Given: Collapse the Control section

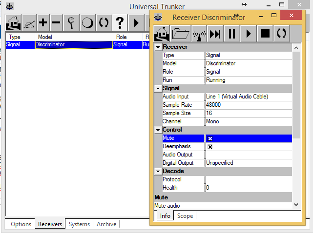Looking at the screenshot, I should point(158,130).
